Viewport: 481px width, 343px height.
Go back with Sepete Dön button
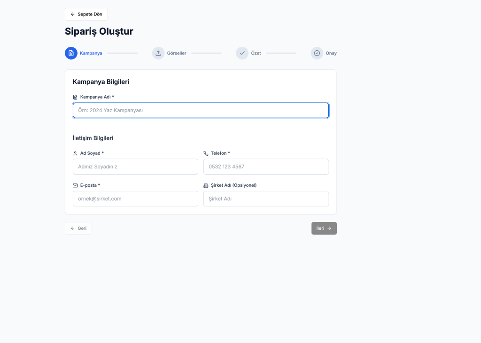86,14
